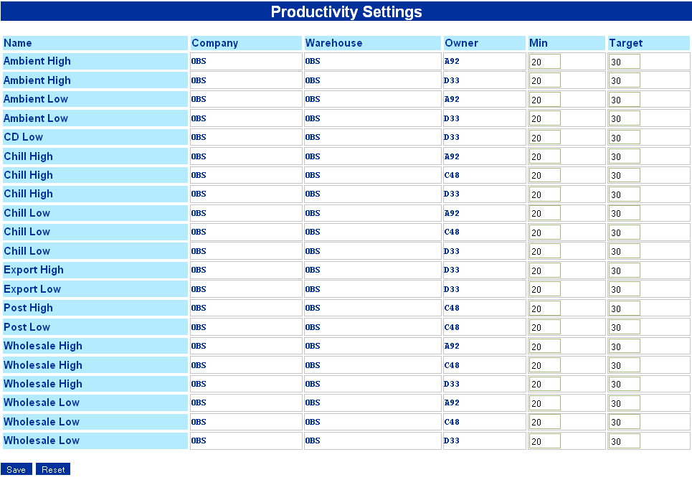Click Min input for Chill High D33
Image resolution: width=692 pixels, height=485 pixels.
click(x=544, y=194)
